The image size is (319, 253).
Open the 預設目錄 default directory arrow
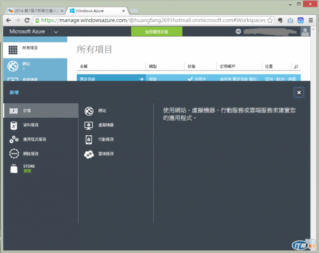click(141, 79)
